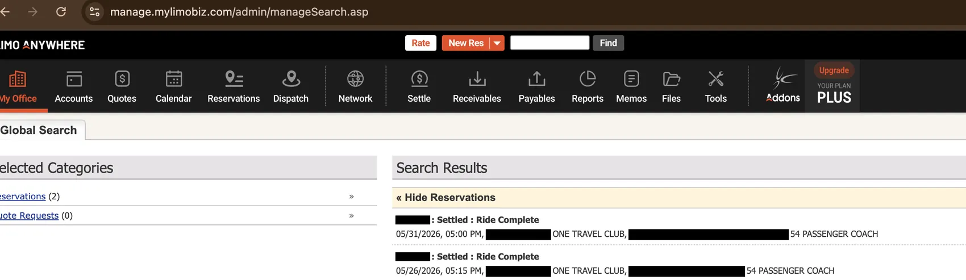Open the Settle section
Image resolution: width=966 pixels, height=280 pixels.
point(419,86)
